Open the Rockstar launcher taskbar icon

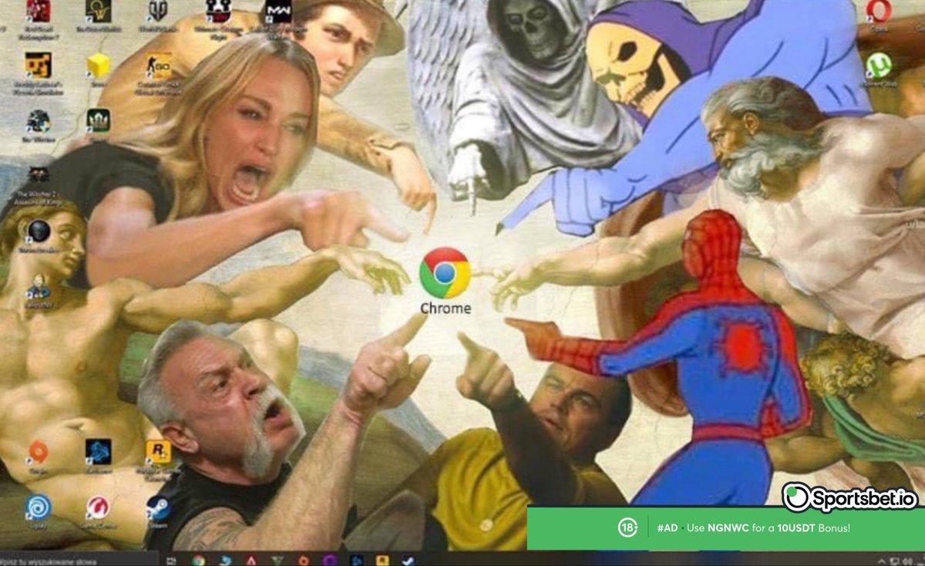tap(382, 561)
